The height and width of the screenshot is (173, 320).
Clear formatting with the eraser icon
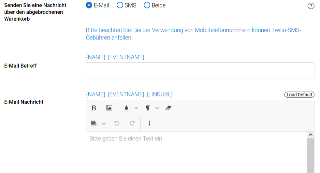168,108
